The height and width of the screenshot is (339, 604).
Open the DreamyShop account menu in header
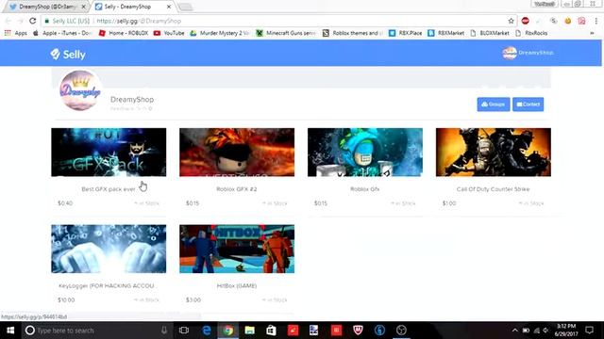pos(528,53)
